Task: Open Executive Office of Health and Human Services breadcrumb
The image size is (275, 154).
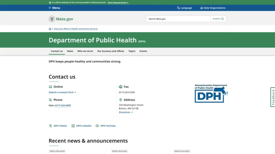Action: tap(76, 29)
